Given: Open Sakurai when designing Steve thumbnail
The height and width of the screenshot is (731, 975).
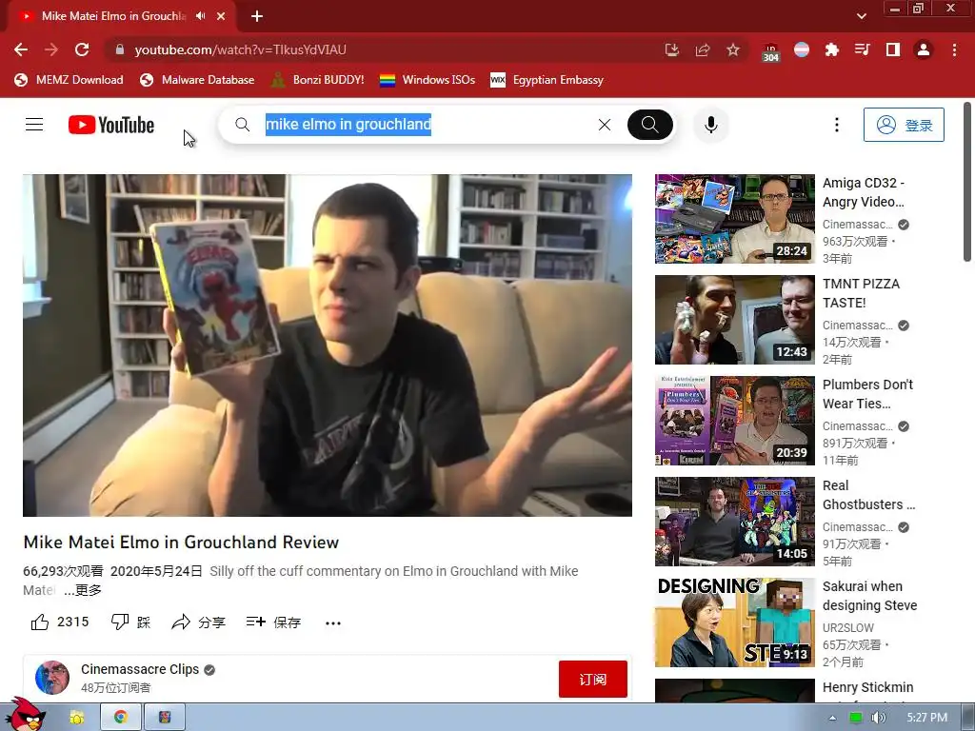Looking at the screenshot, I should click(x=734, y=622).
